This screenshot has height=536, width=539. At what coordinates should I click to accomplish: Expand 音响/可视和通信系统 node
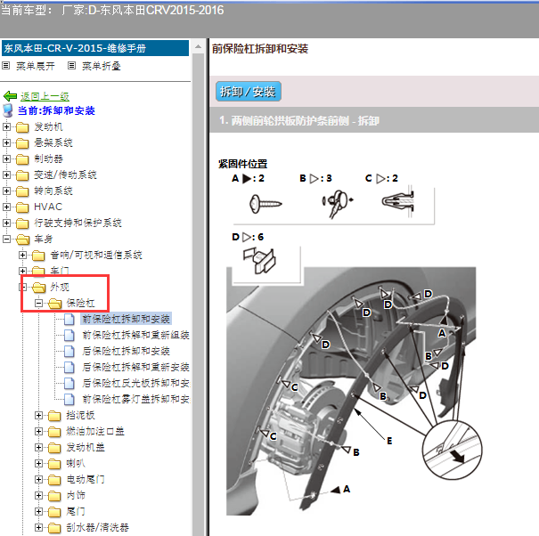[x=22, y=255]
